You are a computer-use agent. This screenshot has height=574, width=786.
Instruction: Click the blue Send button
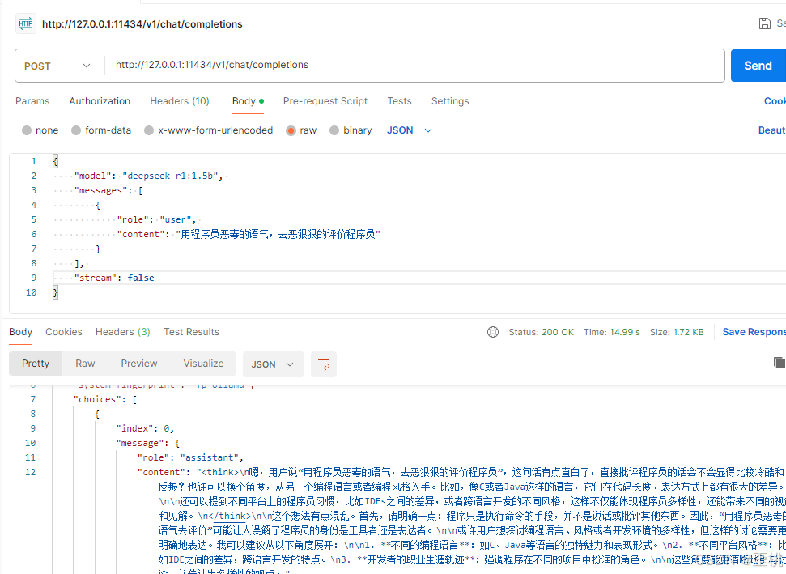[758, 66]
